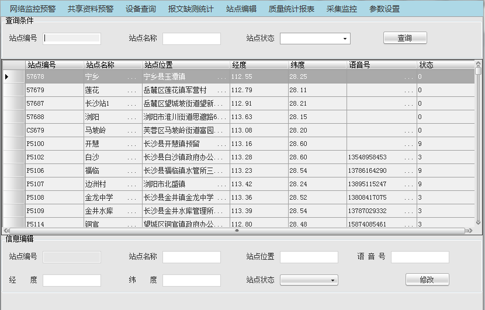Click the 经度 column header

coord(258,65)
